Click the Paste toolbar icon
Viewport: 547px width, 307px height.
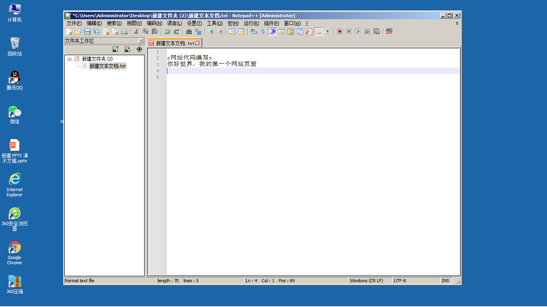pyautogui.click(x=155, y=32)
